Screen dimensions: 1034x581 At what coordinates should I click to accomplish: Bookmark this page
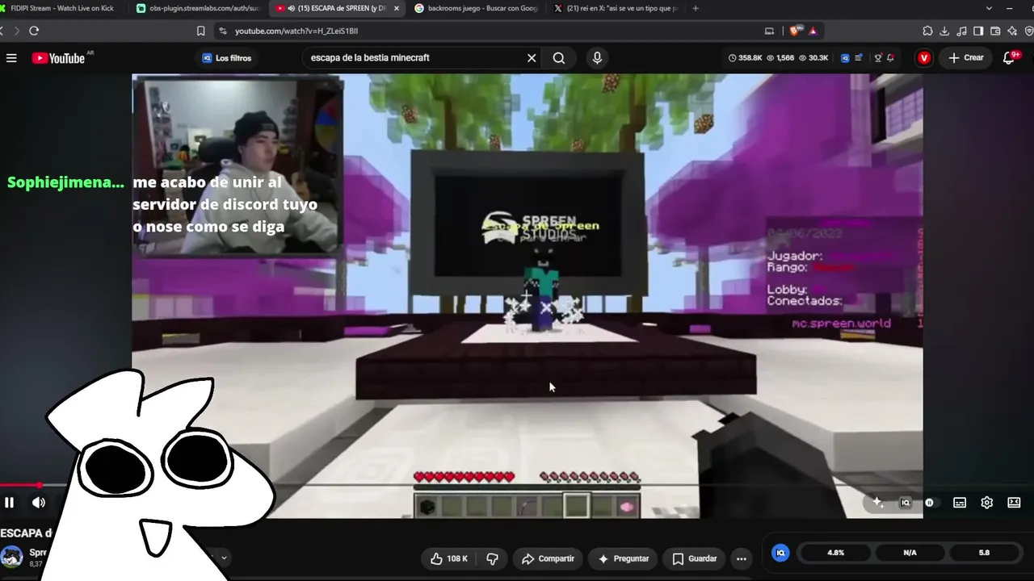point(201,31)
